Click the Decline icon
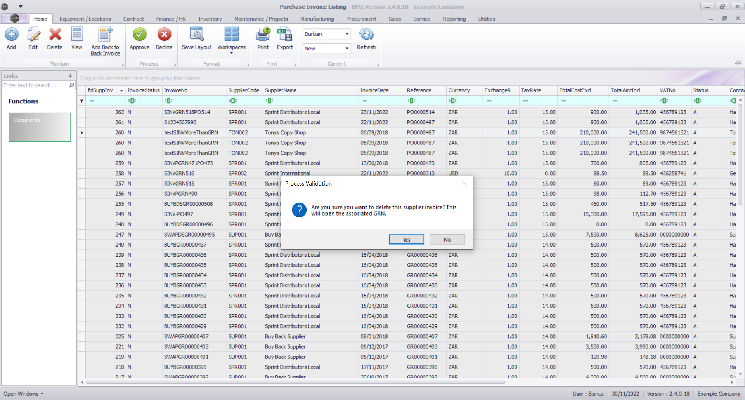 [x=164, y=35]
